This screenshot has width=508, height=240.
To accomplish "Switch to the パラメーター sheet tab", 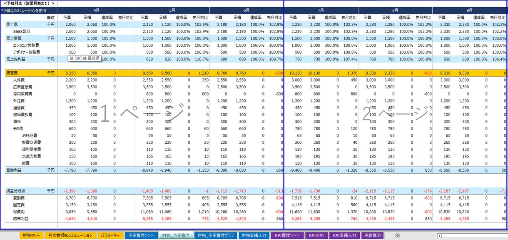I will coord(110,235).
